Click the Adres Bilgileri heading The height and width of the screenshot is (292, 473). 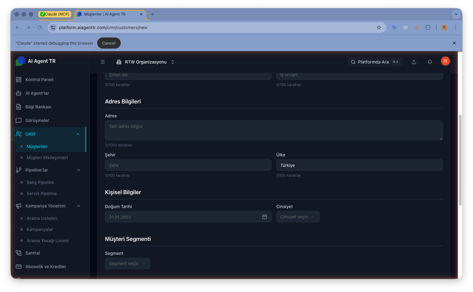[123, 102]
